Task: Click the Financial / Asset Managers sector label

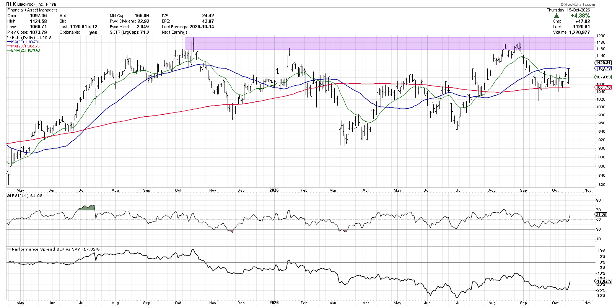Action: point(33,10)
